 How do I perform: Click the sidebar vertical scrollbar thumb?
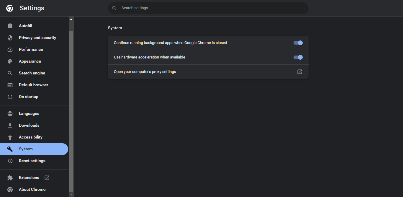point(71,111)
